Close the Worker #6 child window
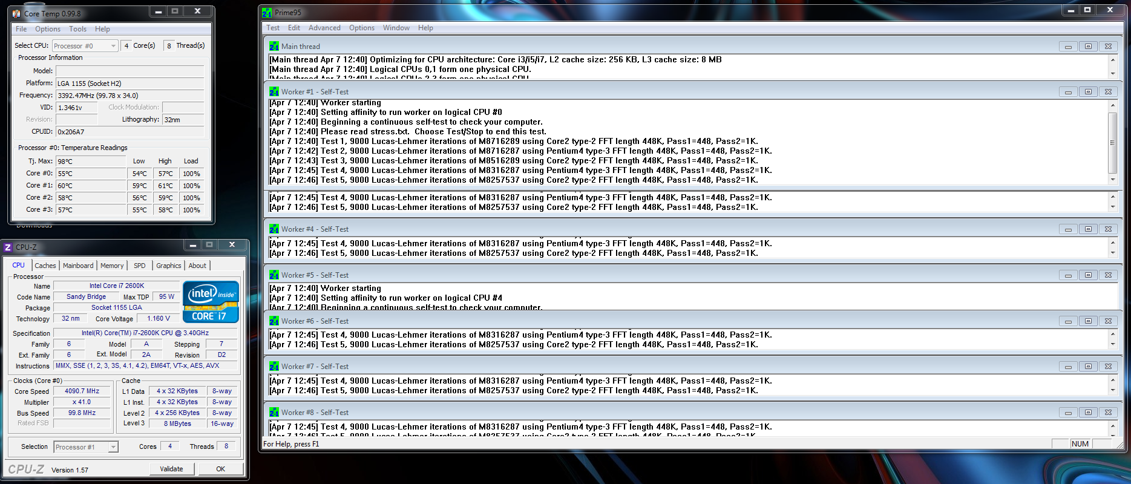Viewport: 1131px width, 484px height. point(1108,321)
